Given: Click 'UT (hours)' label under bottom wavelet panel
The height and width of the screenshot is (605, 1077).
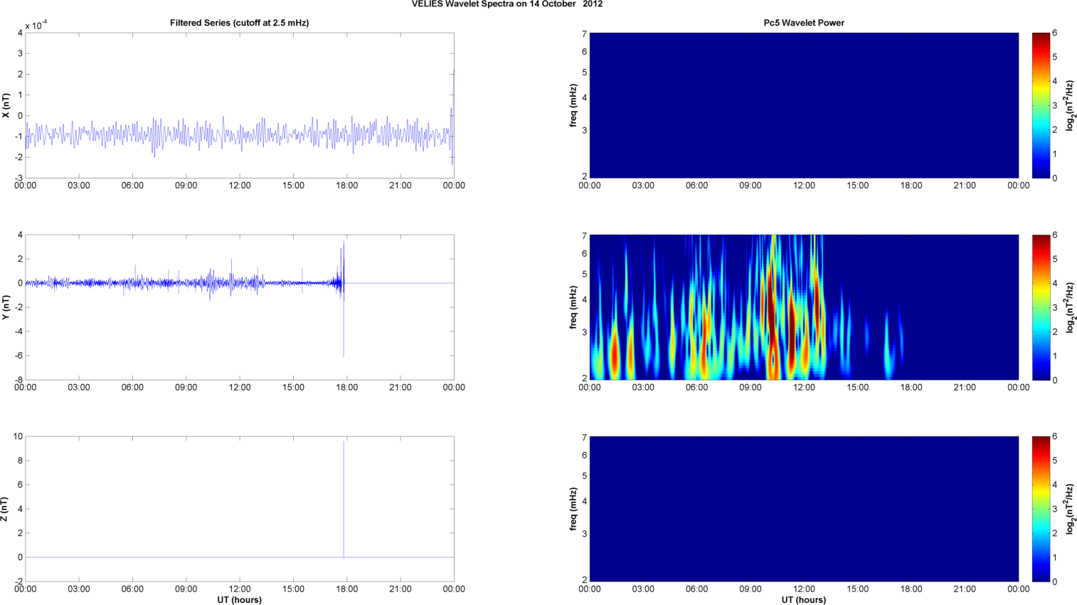Looking at the screenshot, I should (x=804, y=600).
